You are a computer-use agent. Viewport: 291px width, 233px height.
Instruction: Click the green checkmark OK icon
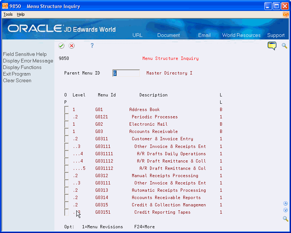(x=61, y=46)
